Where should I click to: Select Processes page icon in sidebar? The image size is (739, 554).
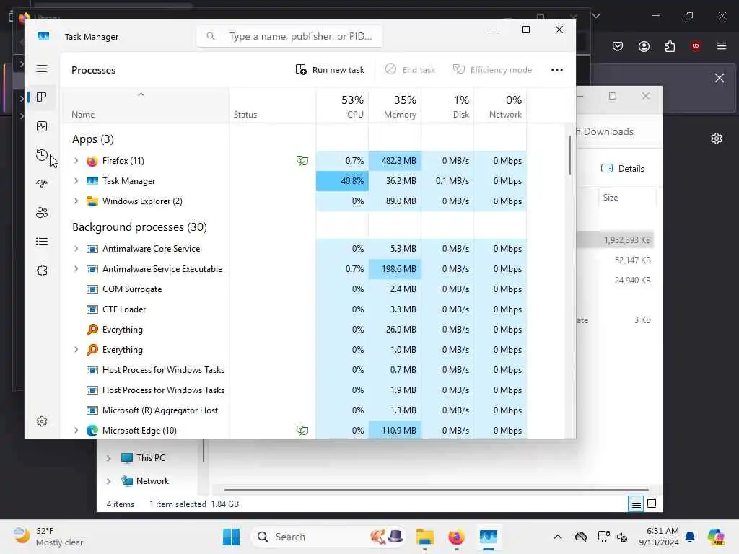pyautogui.click(x=41, y=97)
